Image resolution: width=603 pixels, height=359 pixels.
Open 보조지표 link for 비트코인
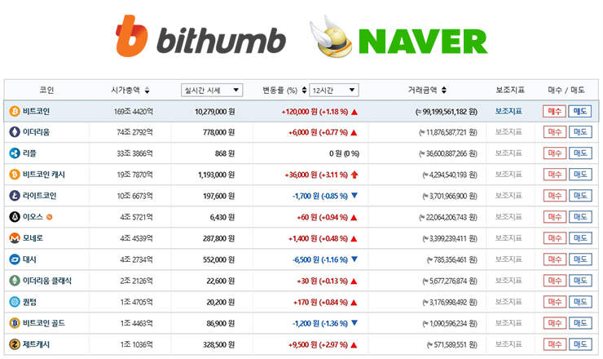(508, 111)
